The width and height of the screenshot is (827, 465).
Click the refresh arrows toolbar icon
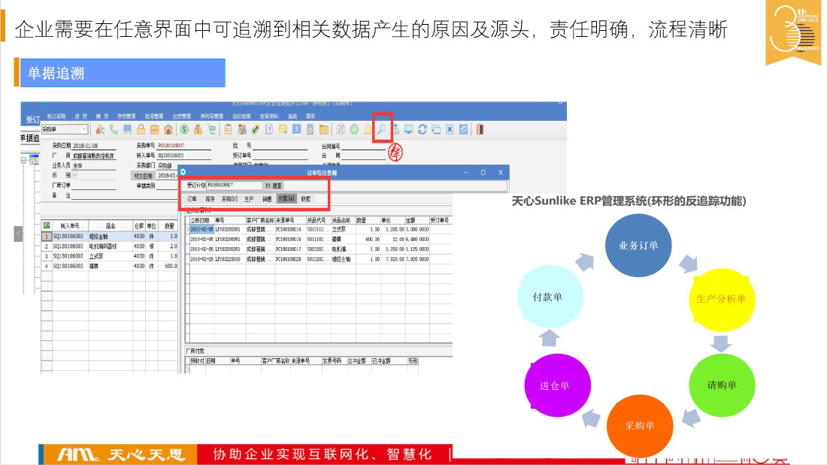[422, 129]
